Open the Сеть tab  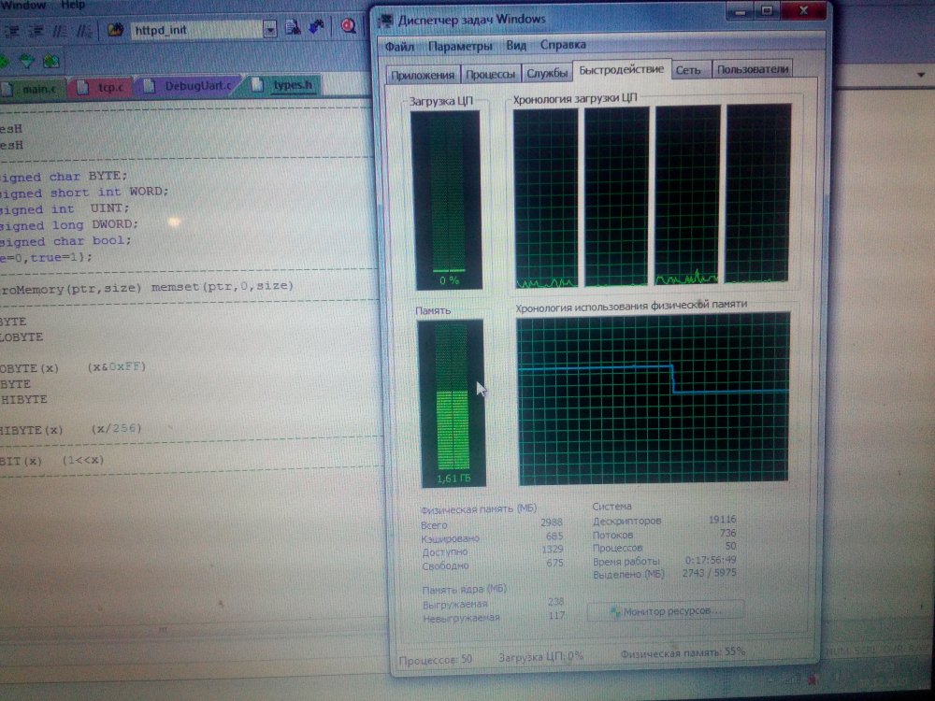point(688,69)
